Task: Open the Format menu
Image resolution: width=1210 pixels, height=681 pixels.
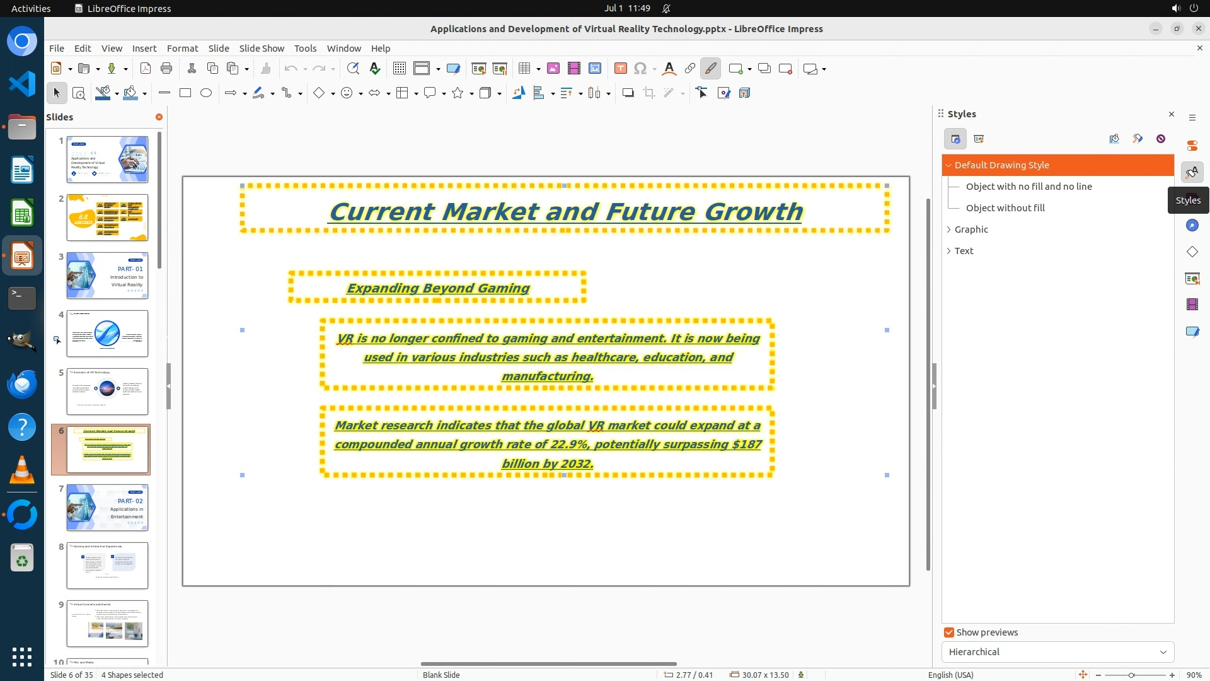Action: tap(182, 49)
